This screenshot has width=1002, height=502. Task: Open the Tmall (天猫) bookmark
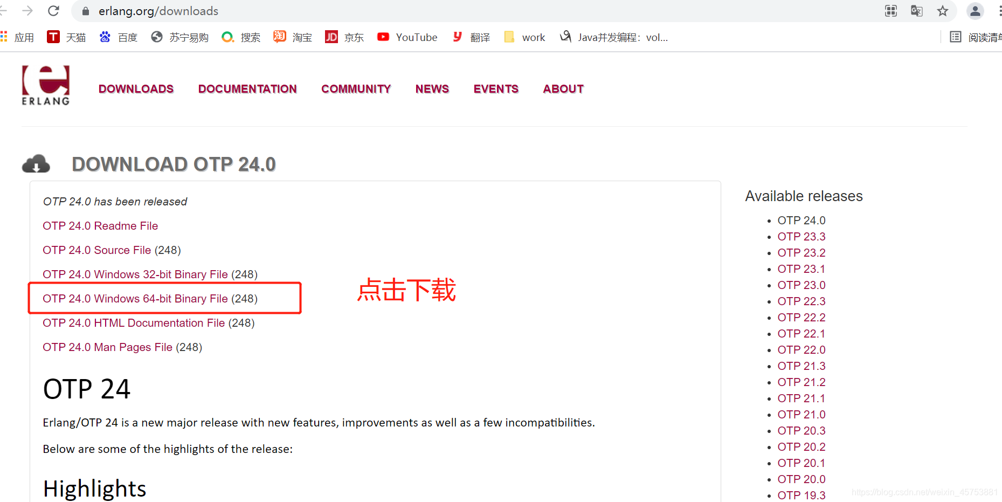[x=67, y=37]
